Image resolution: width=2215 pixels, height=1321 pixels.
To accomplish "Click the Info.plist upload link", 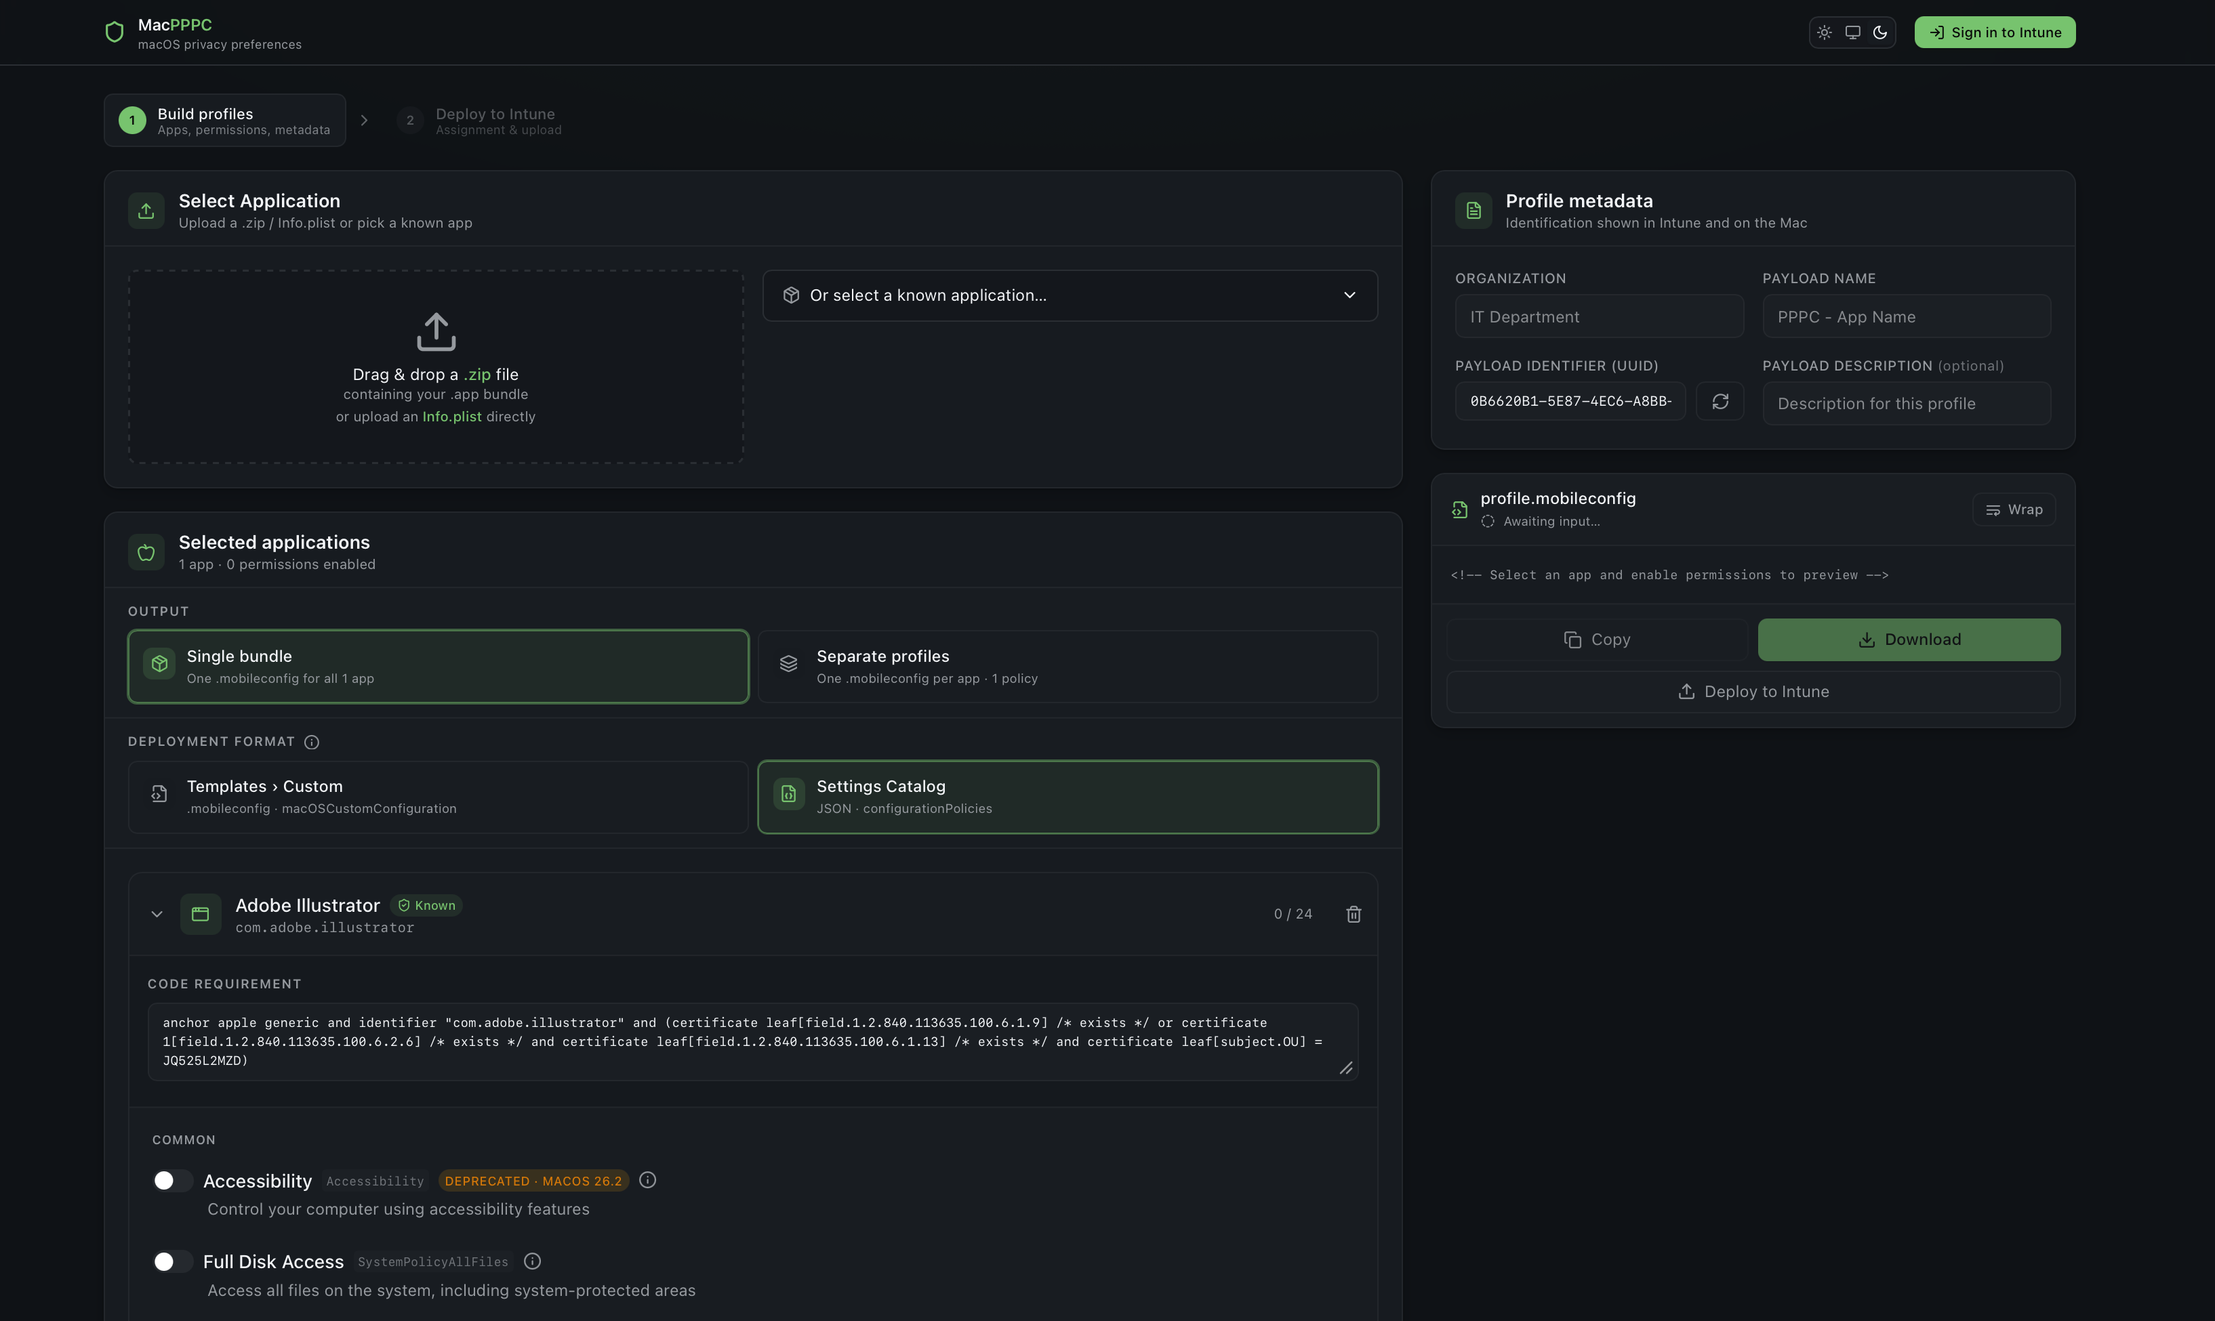I will [x=451, y=416].
